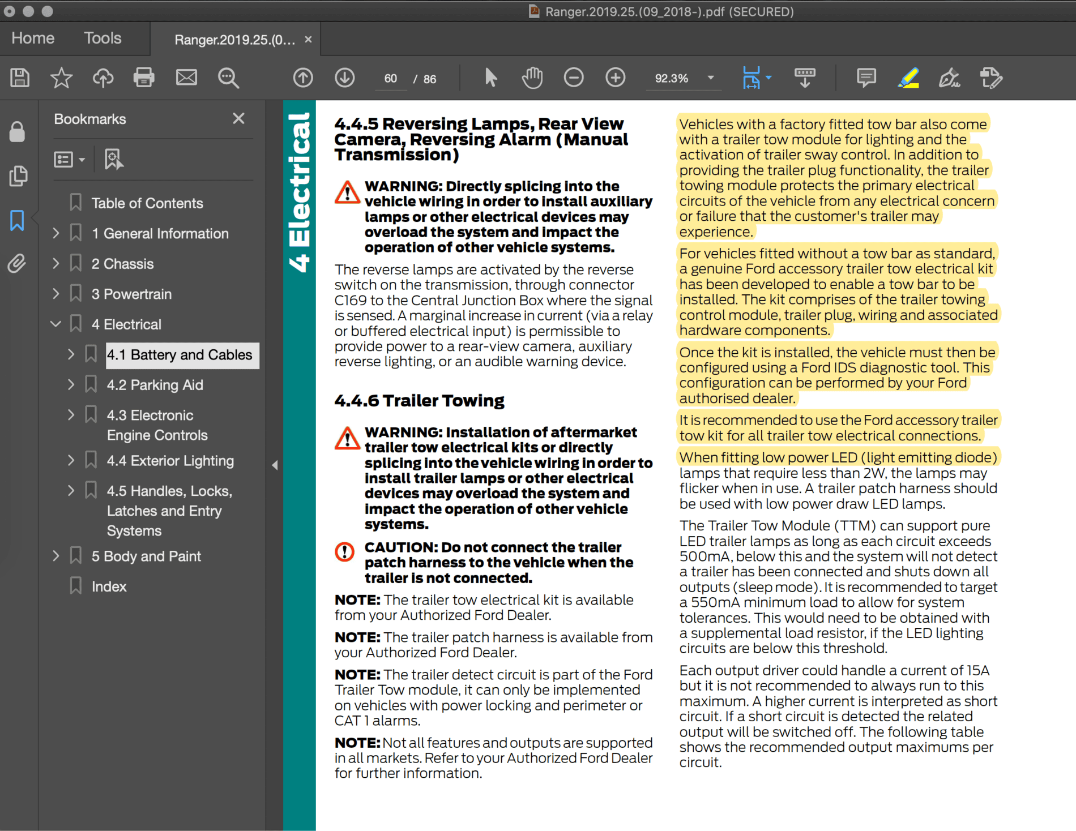Save the PDF file
Image resolution: width=1076 pixels, height=831 pixels.
pyautogui.click(x=20, y=78)
